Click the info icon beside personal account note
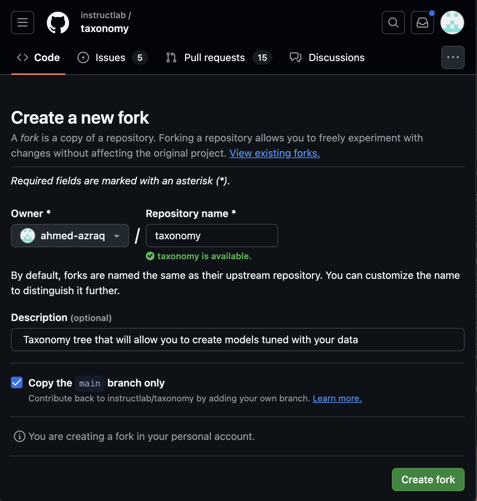This screenshot has height=501, width=477. coord(19,436)
